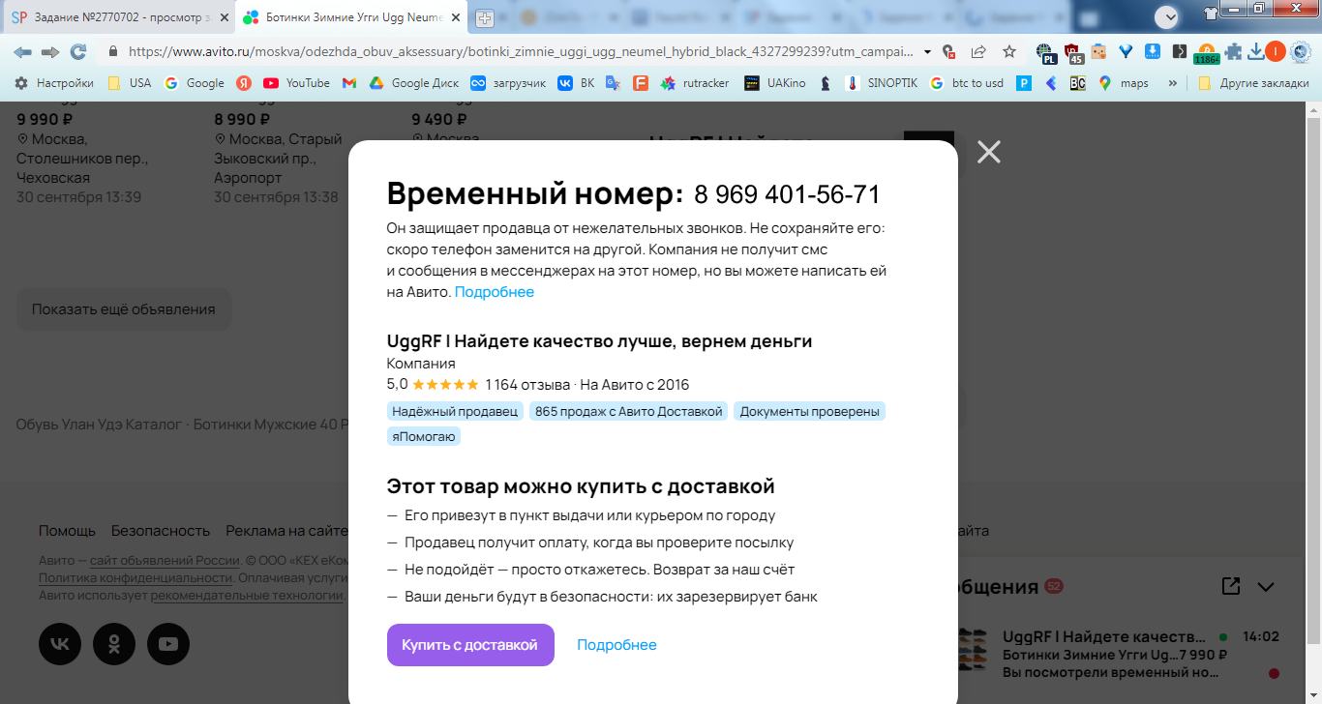1322x704 pixels.
Task: Open the YouTube social icon in footer
Action: click(x=168, y=644)
